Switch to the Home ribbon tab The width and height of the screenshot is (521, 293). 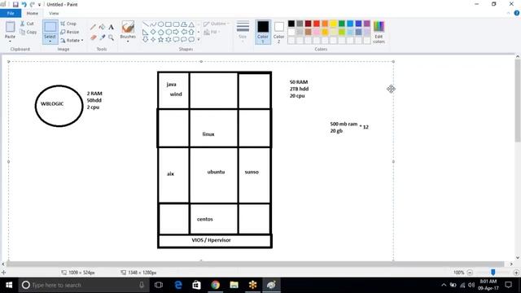[x=33, y=13]
